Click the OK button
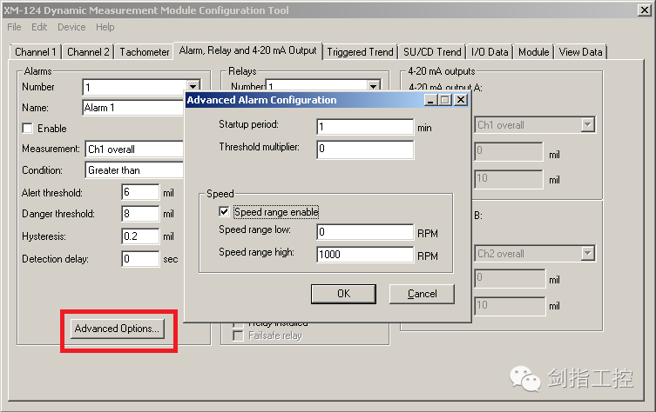 343,294
